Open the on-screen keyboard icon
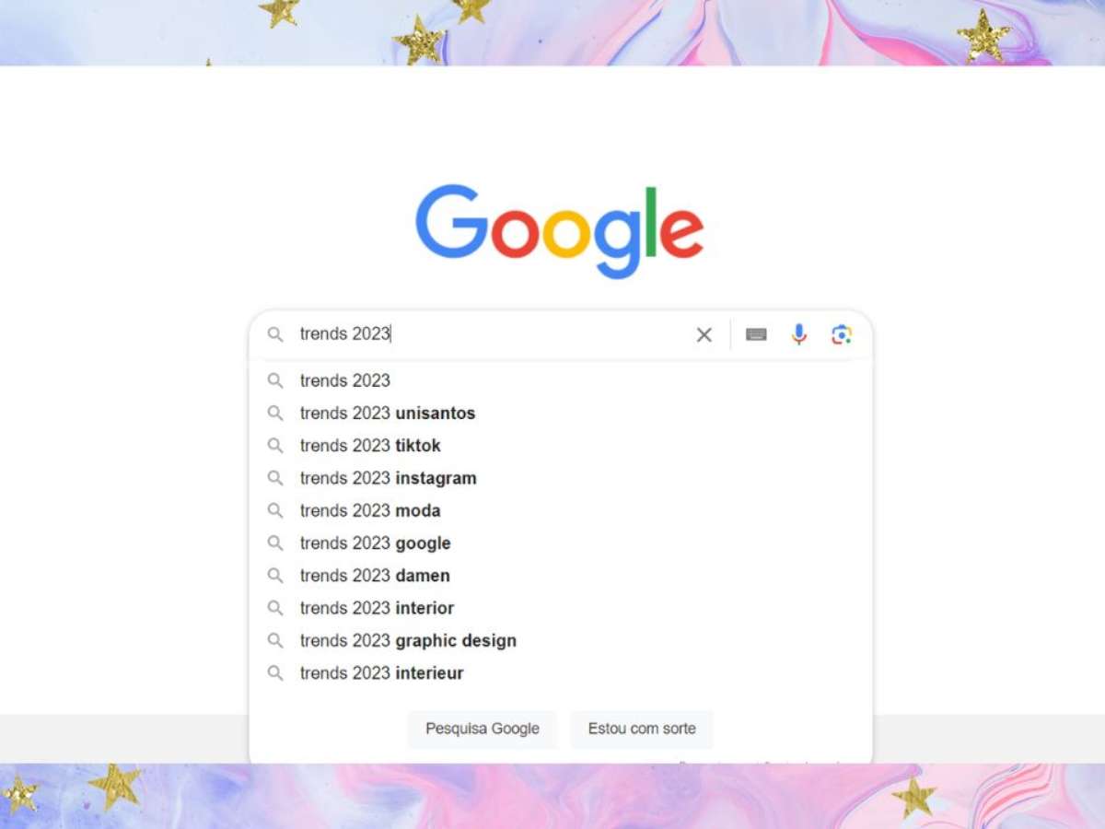 (757, 334)
